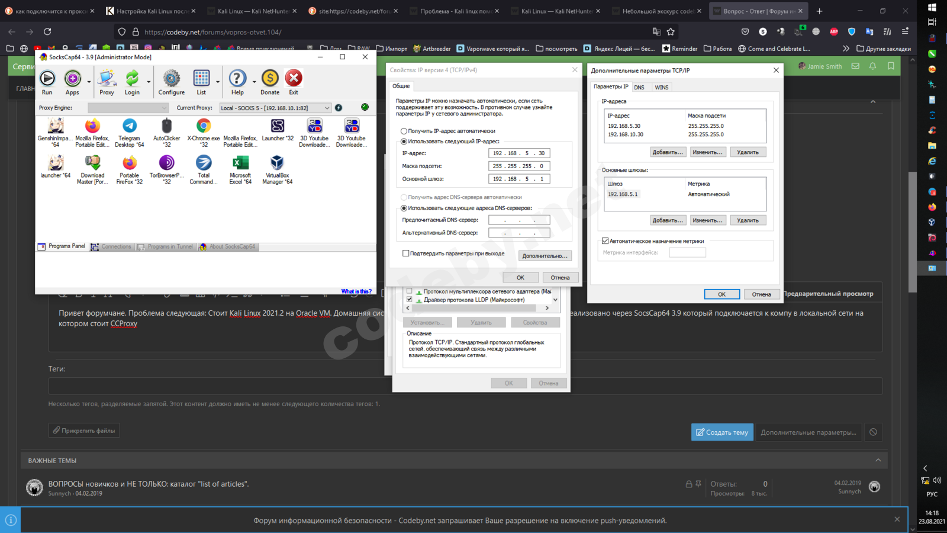
Task: Click 'Добавить...' under IP-адреса list
Action: pyautogui.click(x=668, y=152)
